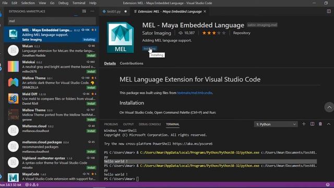
Task: Click the sator-imaging.mel identifier badge
Action: (x=262, y=25)
